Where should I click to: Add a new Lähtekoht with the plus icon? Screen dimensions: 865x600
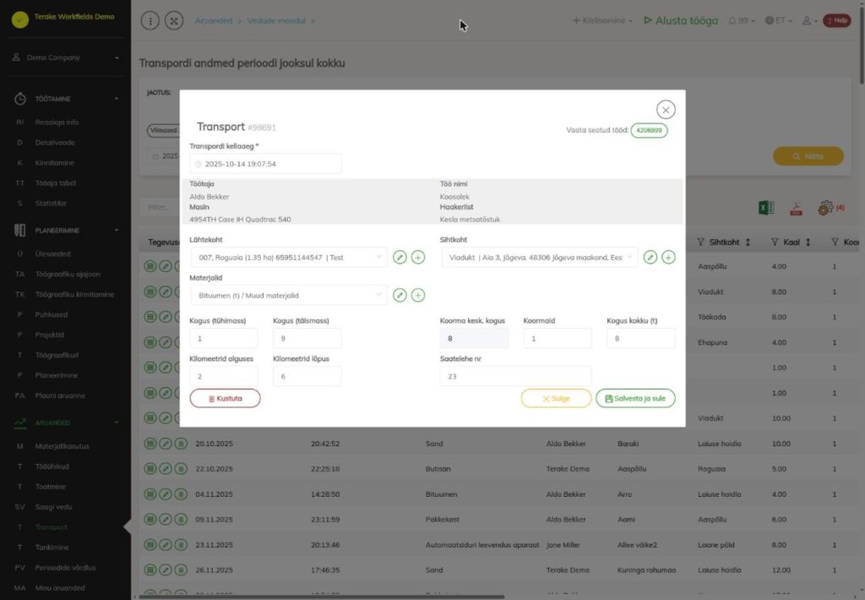(x=418, y=257)
